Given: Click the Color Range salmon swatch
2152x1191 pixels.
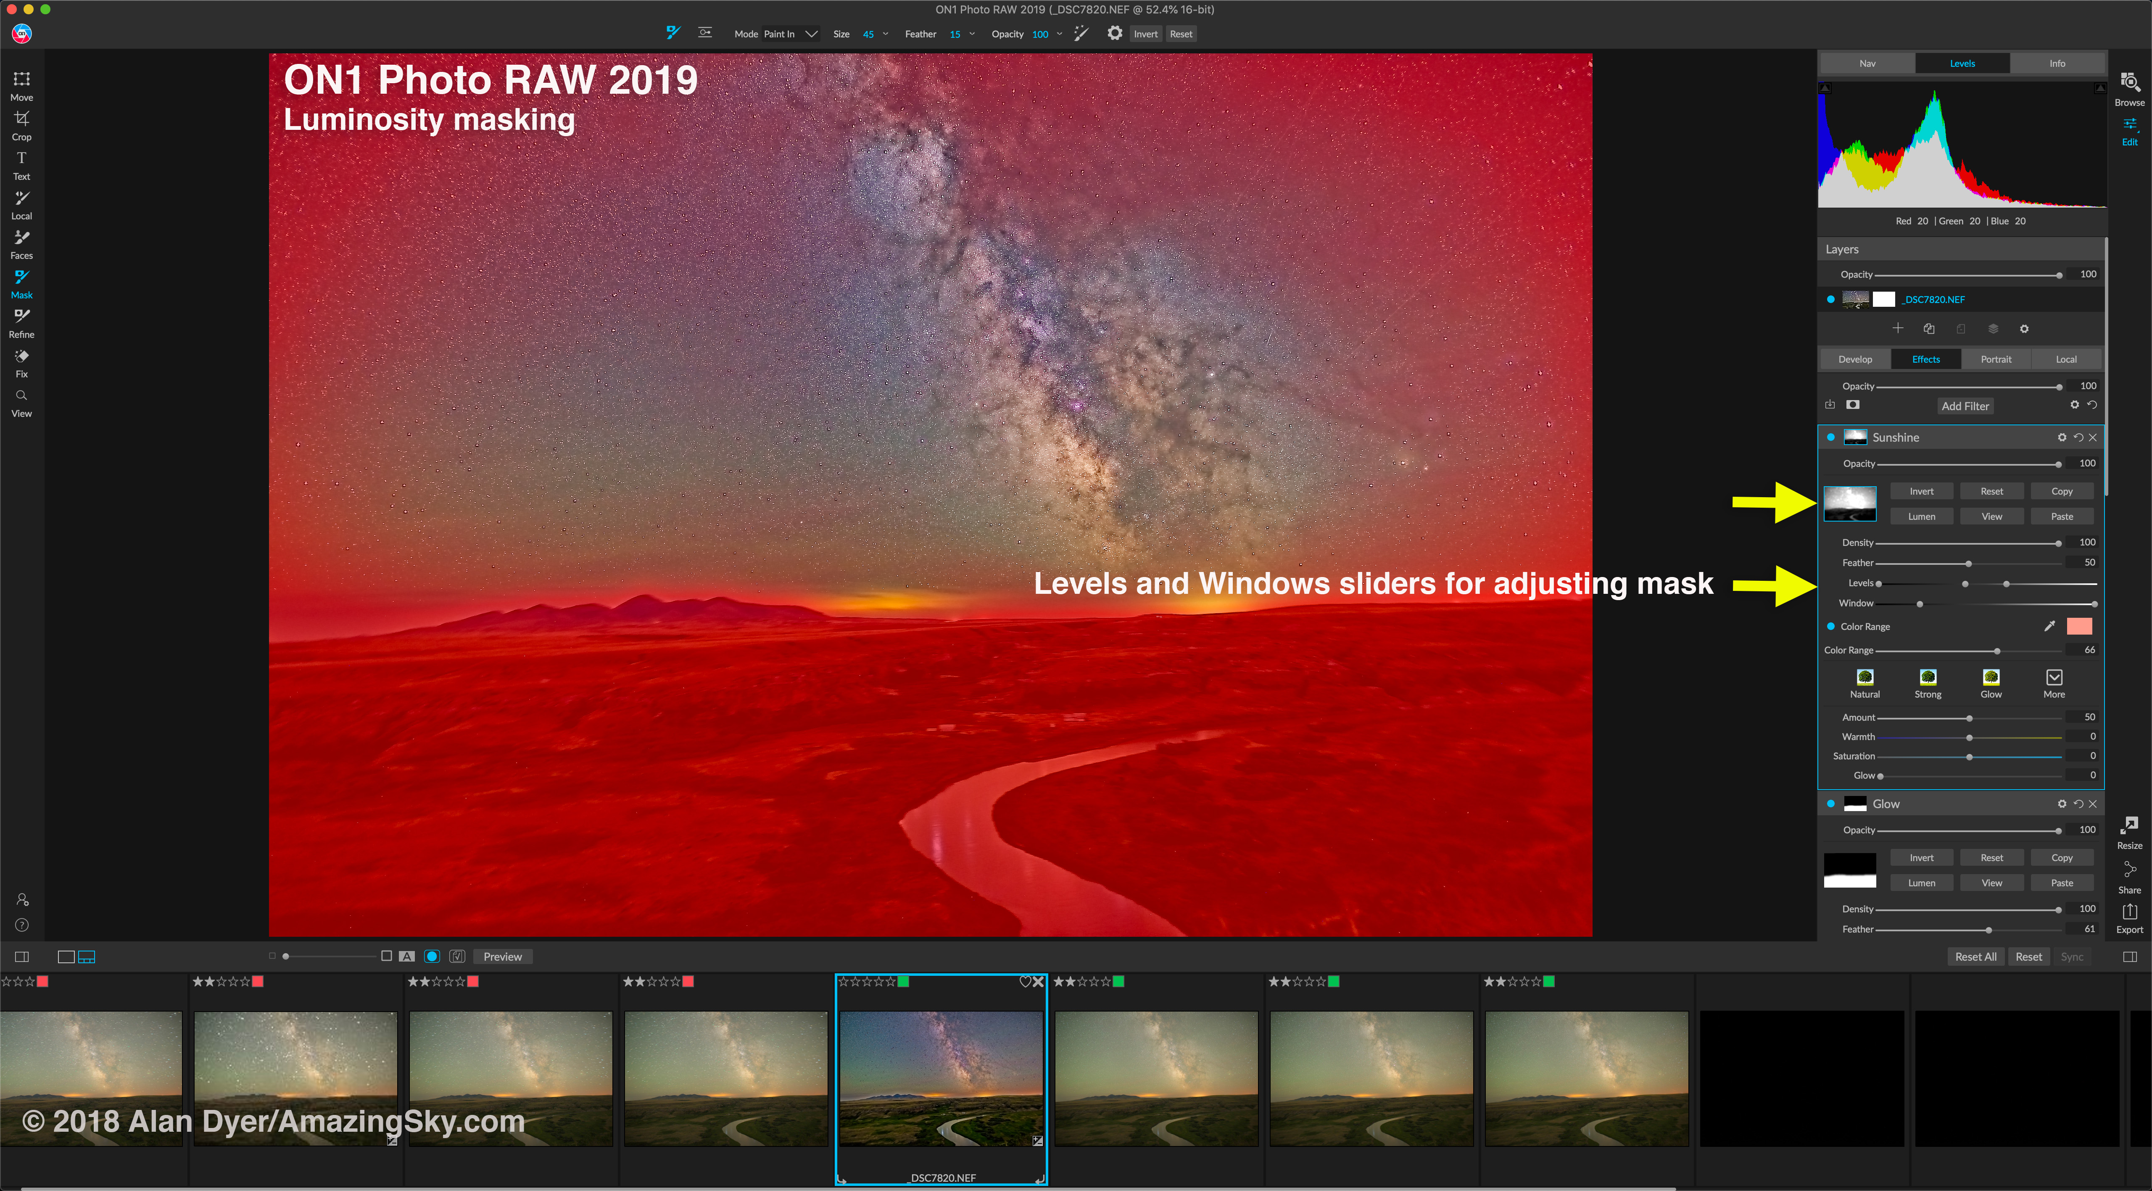Looking at the screenshot, I should [x=2078, y=627].
